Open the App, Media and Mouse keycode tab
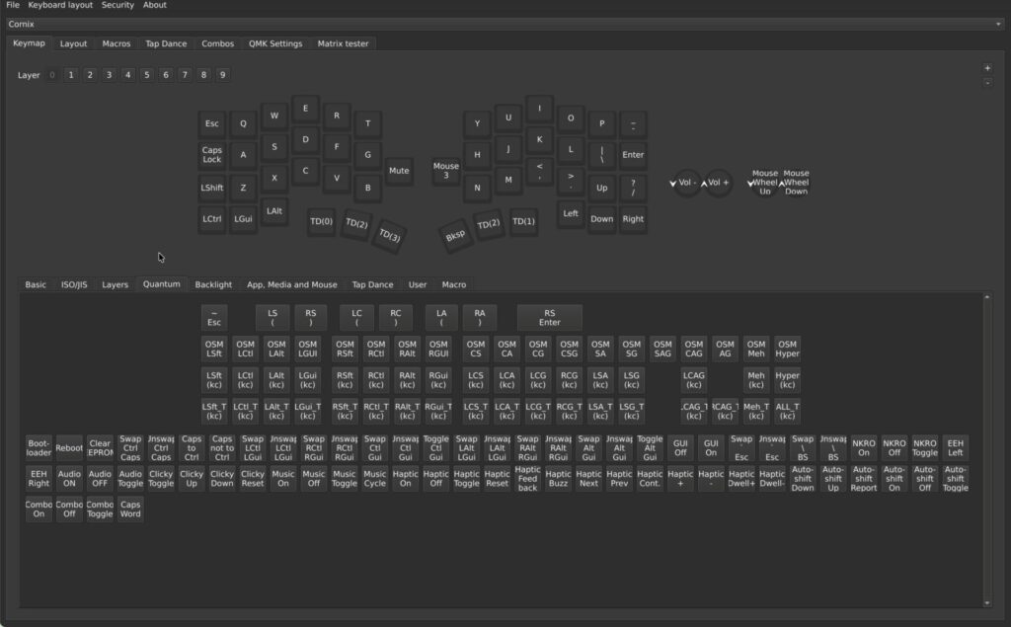This screenshot has width=1011, height=627. point(291,284)
